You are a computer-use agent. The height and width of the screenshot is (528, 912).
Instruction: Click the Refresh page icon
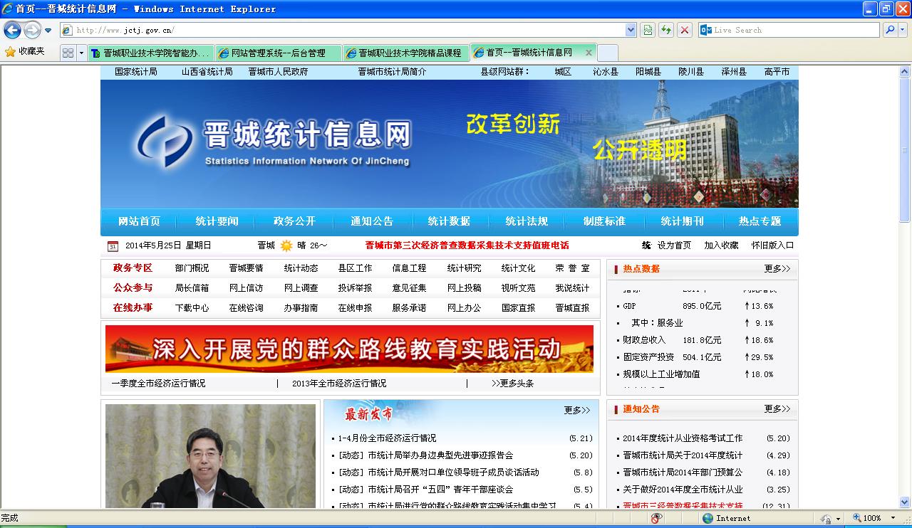[666, 30]
